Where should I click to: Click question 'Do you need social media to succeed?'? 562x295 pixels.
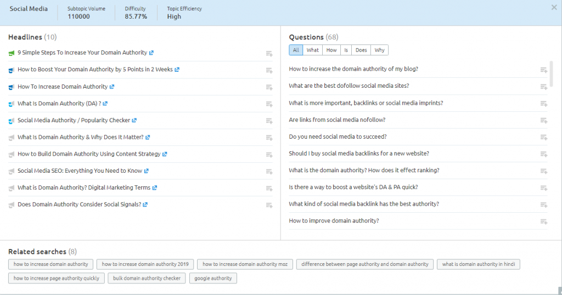(x=338, y=137)
